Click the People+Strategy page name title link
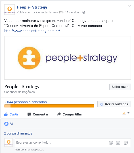Viewport: 134px width, 153px height. point(32,7)
